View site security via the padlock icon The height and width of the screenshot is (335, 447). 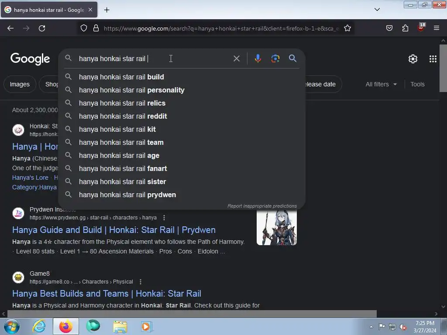[x=96, y=28]
